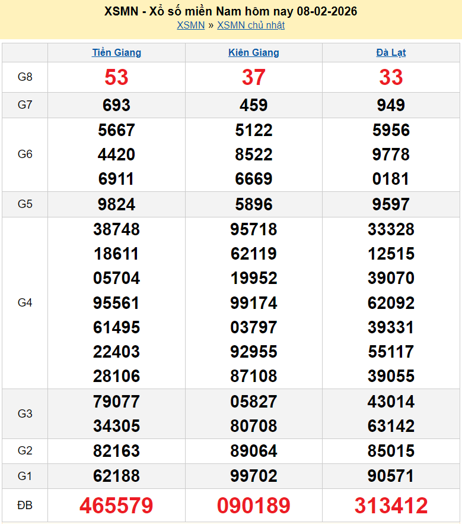Viewport: 462px width, 524px height.
Task: Click the G5 number 9597
Action: [391, 204]
